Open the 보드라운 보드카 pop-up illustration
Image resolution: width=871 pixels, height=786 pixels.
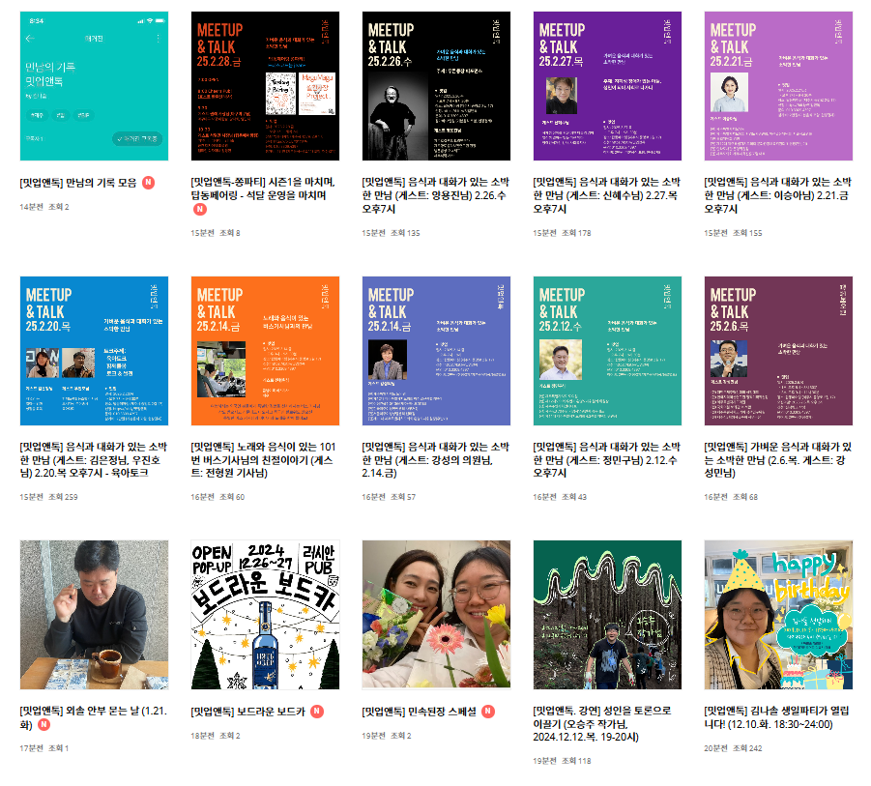(x=265, y=615)
